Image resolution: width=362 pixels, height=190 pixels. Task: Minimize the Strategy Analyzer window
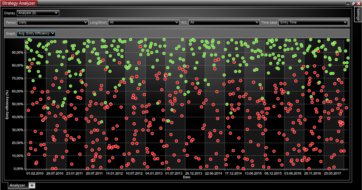click(x=348, y=3)
